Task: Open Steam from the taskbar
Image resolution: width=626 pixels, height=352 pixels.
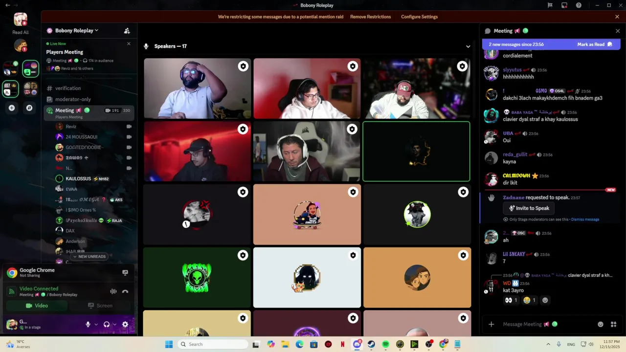Action: pyautogui.click(x=371, y=344)
